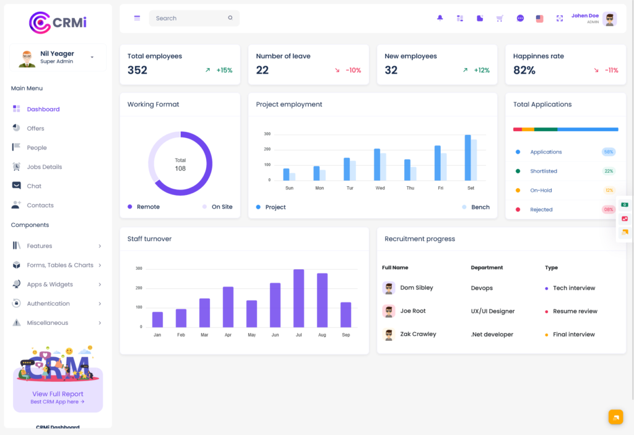Click the fullscreen expand icon

pos(559,18)
